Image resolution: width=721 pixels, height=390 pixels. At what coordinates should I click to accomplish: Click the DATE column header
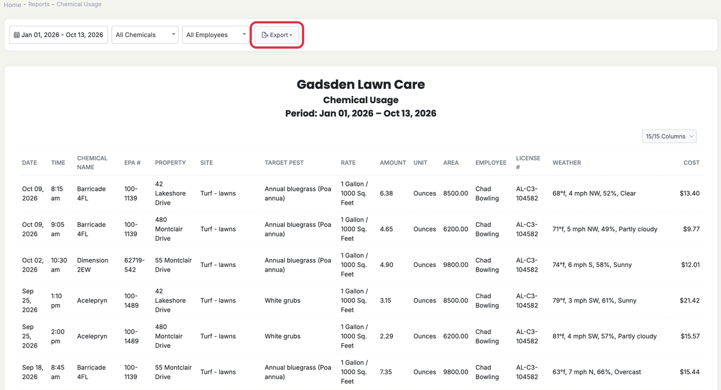point(29,163)
